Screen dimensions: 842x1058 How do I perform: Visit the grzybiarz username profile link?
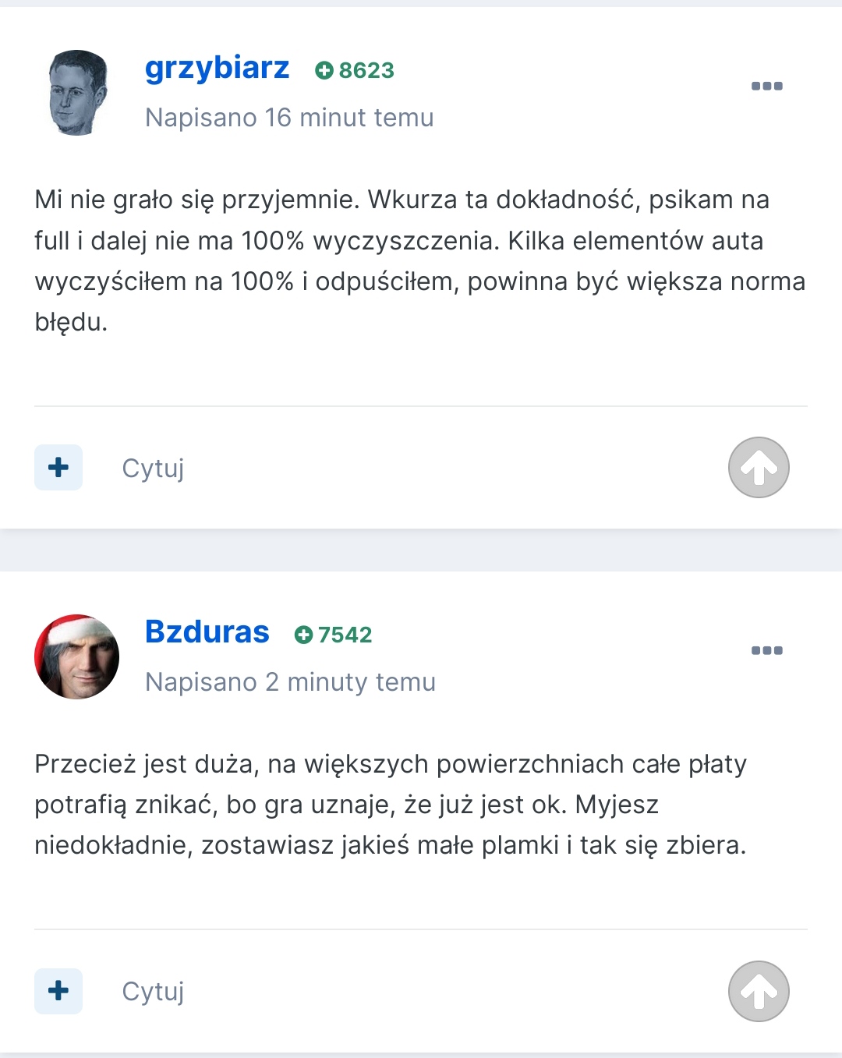[x=217, y=69]
